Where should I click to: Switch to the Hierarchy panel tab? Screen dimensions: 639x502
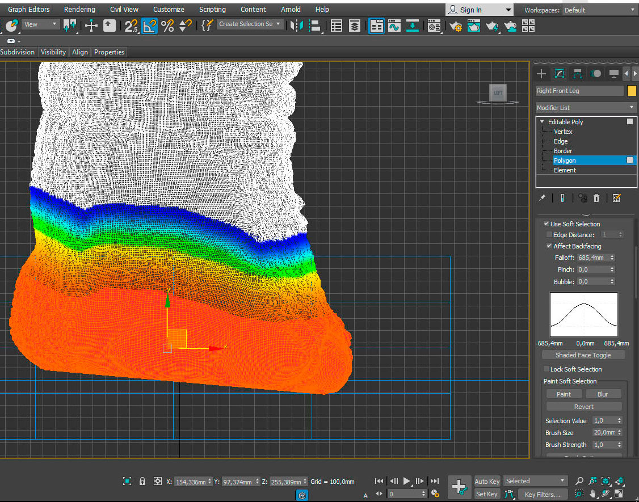point(578,74)
